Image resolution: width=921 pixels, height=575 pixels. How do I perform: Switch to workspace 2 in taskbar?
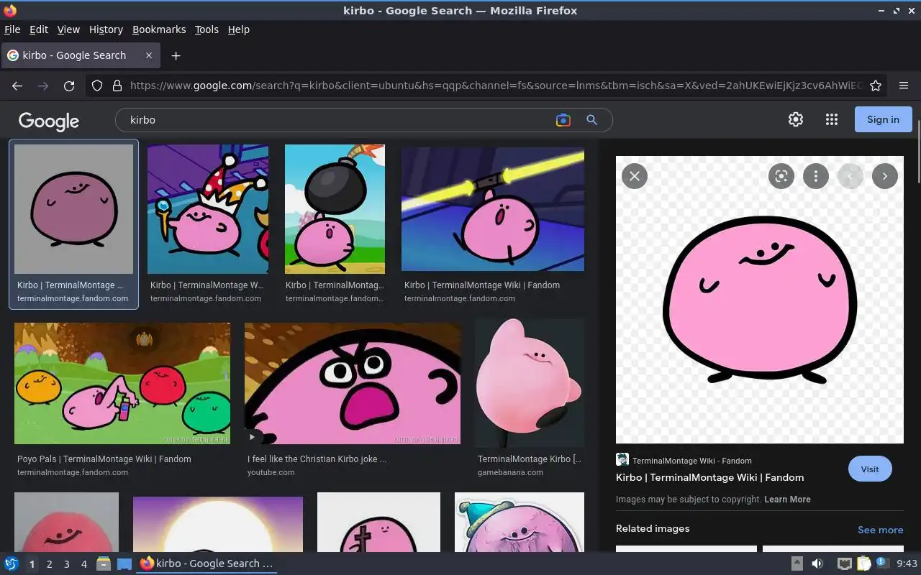pos(49,564)
